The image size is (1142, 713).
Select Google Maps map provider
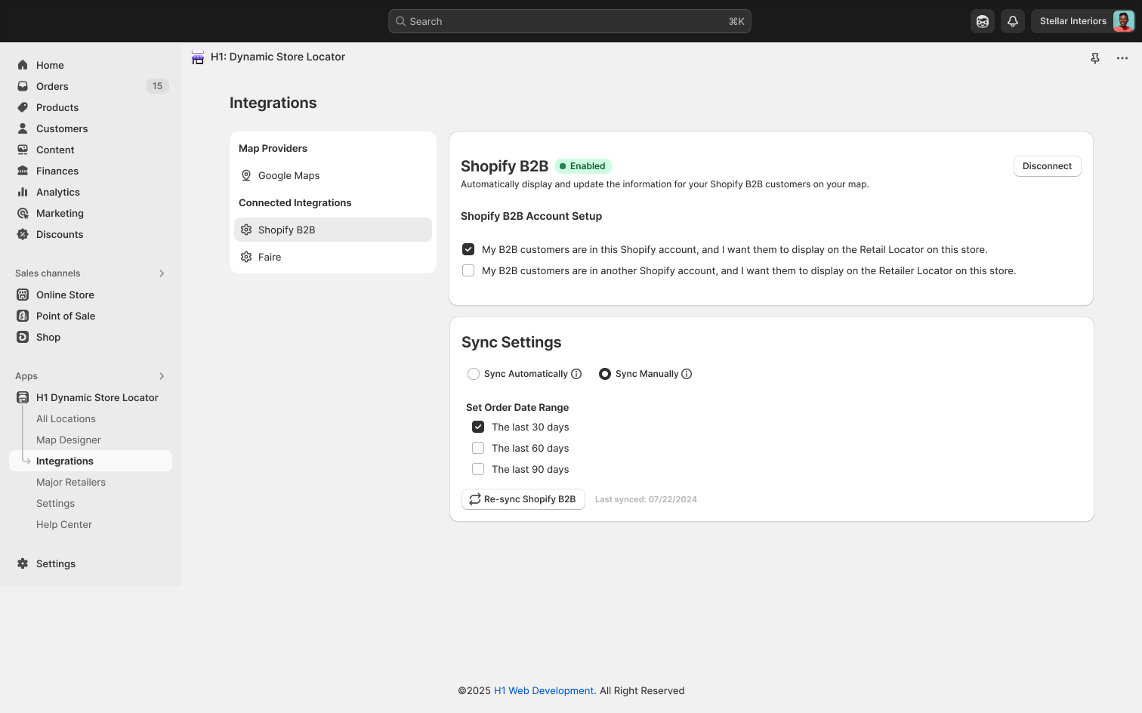tap(333, 175)
